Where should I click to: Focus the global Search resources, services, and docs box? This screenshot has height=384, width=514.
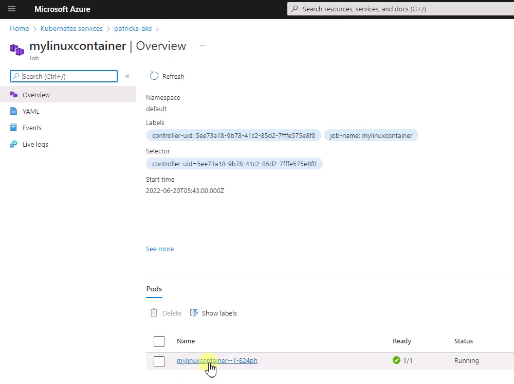tap(400, 9)
